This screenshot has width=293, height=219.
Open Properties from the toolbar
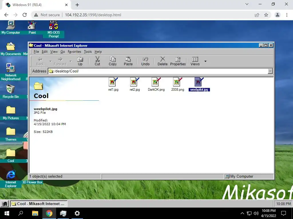(x=178, y=61)
